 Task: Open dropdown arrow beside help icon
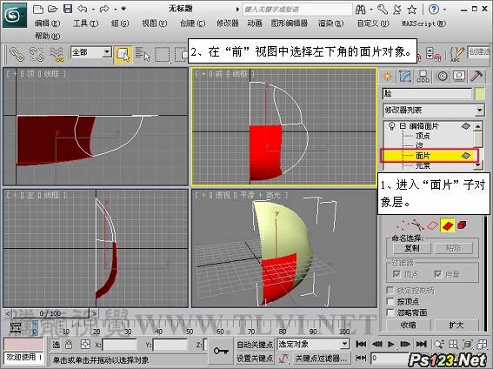point(444,10)
